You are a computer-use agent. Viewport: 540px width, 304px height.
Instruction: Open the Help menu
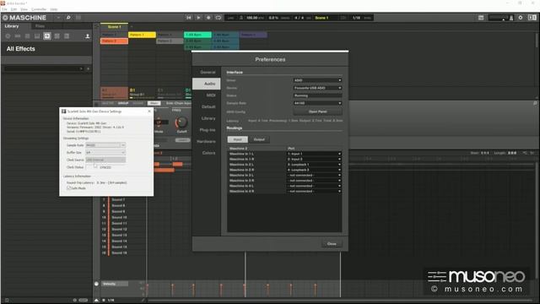54,9
